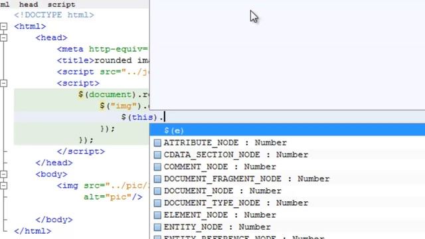This screenshot has width=425, height=239.
Task: Select the $(e) autocomplete suggestion
Action: point(288,130)
